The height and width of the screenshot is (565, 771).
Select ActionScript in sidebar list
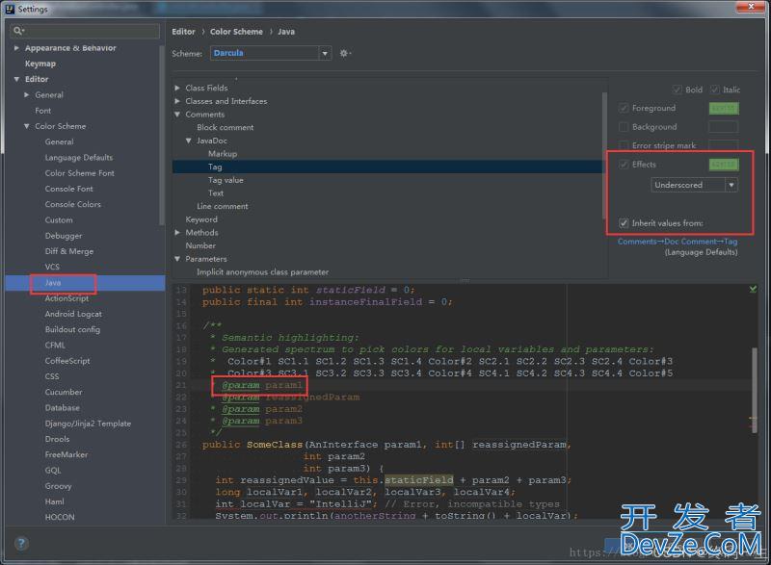66,298
